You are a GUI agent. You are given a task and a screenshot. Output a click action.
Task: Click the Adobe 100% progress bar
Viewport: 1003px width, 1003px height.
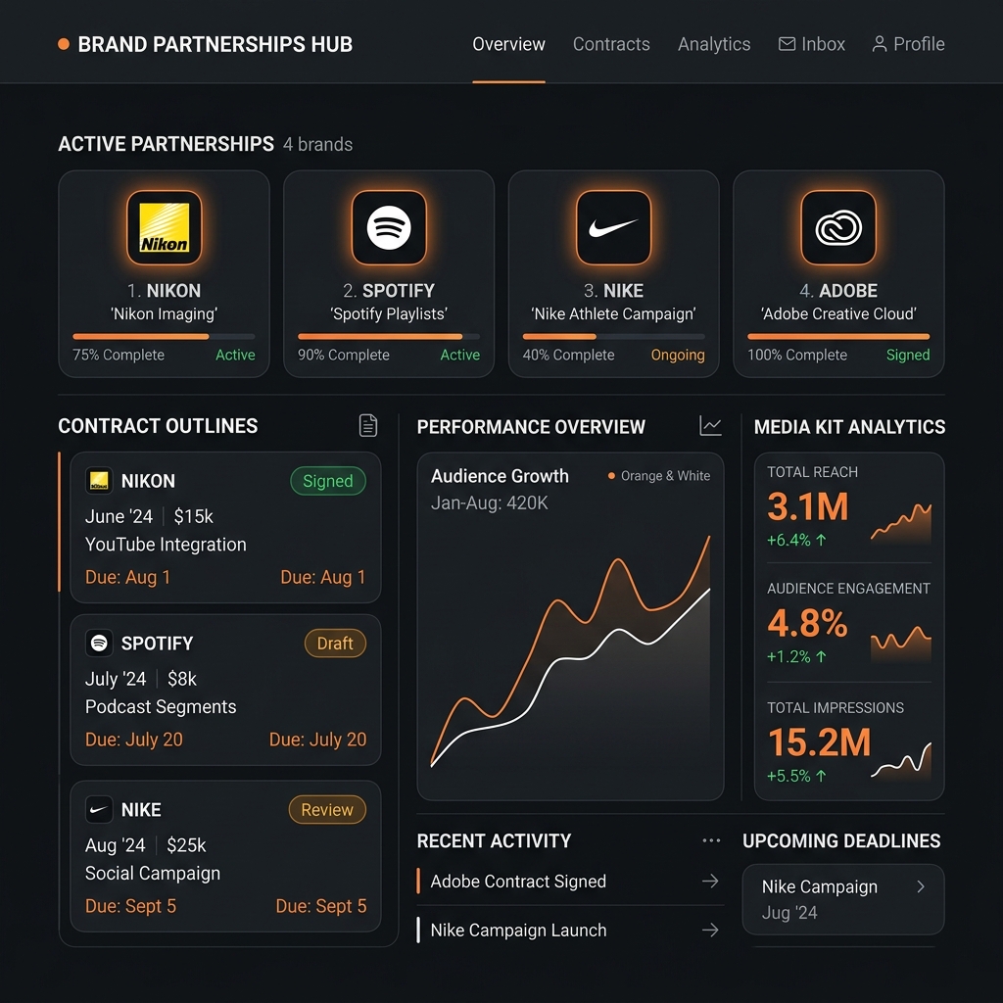coord(838,337)
